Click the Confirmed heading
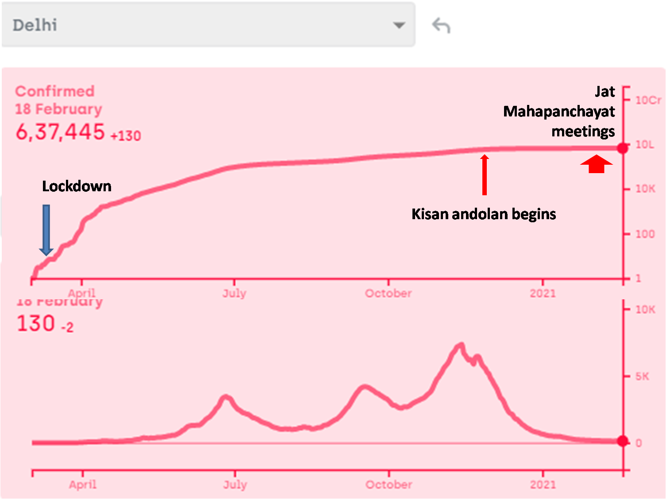Screen dimensions: 666x499 (x=55, y=91)
